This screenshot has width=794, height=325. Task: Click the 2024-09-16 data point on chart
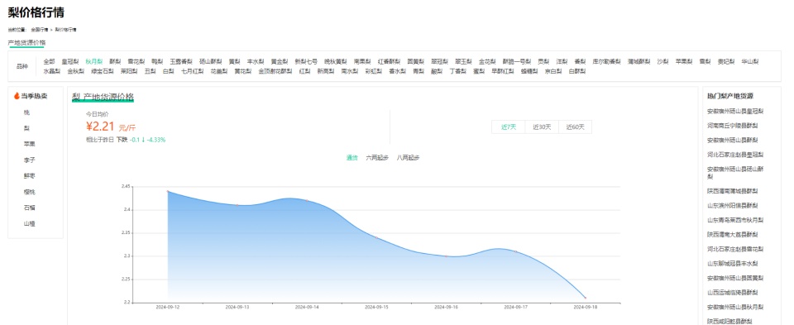(x=446, y=256)
